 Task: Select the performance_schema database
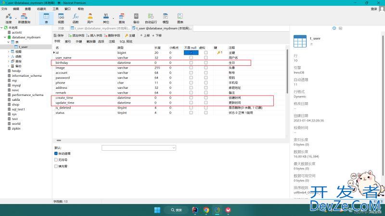27,95
